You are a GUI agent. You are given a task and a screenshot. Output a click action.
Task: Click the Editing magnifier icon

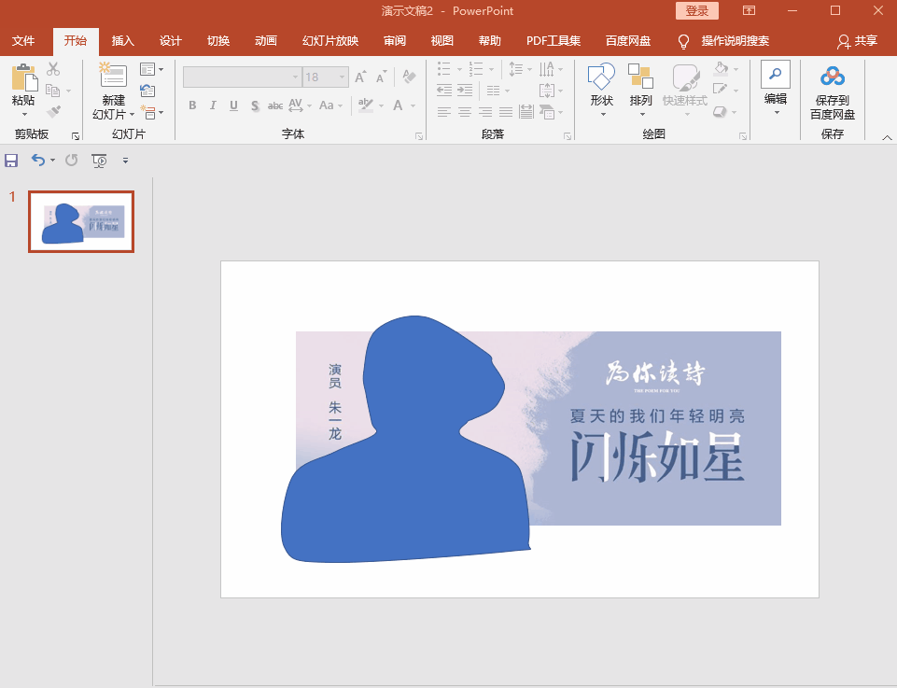775,74
